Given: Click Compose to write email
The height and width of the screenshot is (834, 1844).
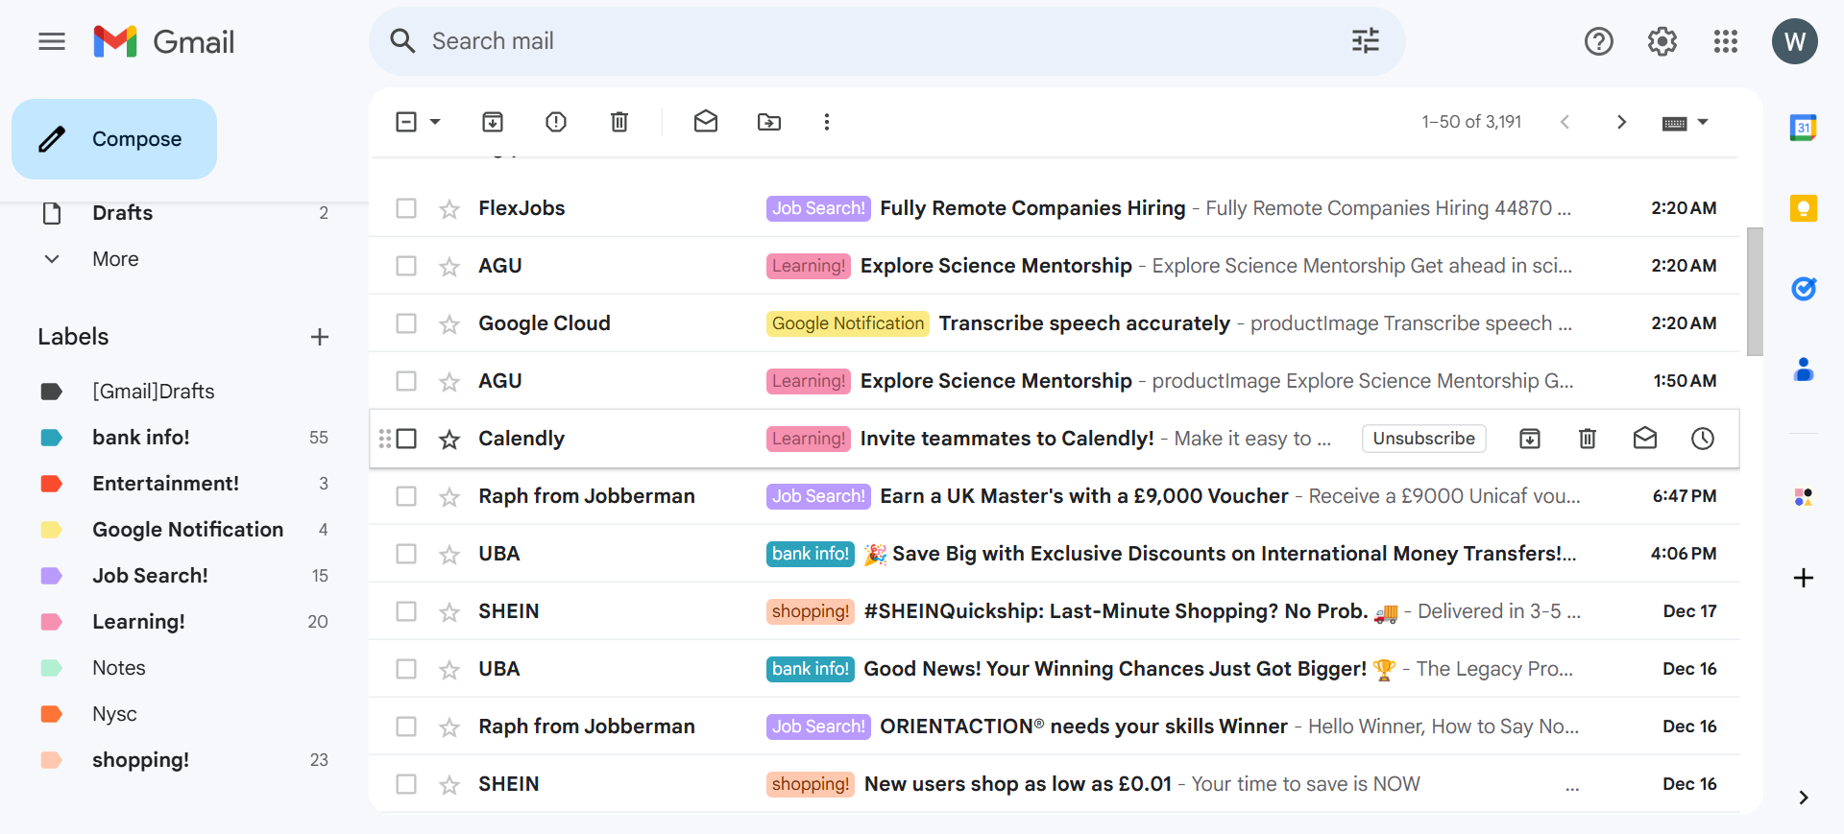Looking at the screenshot, I should point(114,139).
